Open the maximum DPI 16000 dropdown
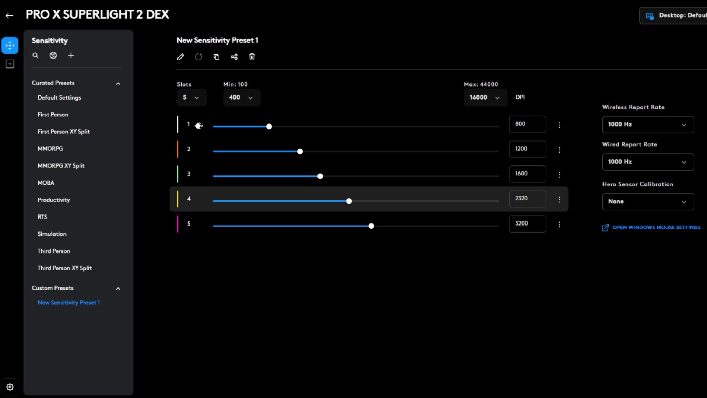The height and width of the screenshot is (398, 707). pyautogui.click(x=485, y=98)
